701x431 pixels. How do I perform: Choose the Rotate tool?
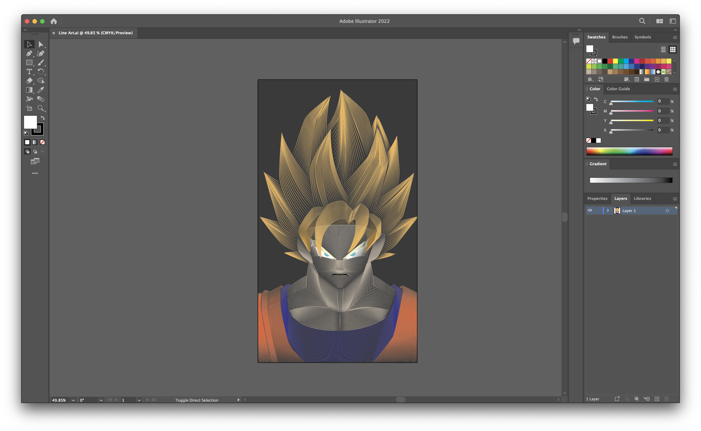(41, 72)
